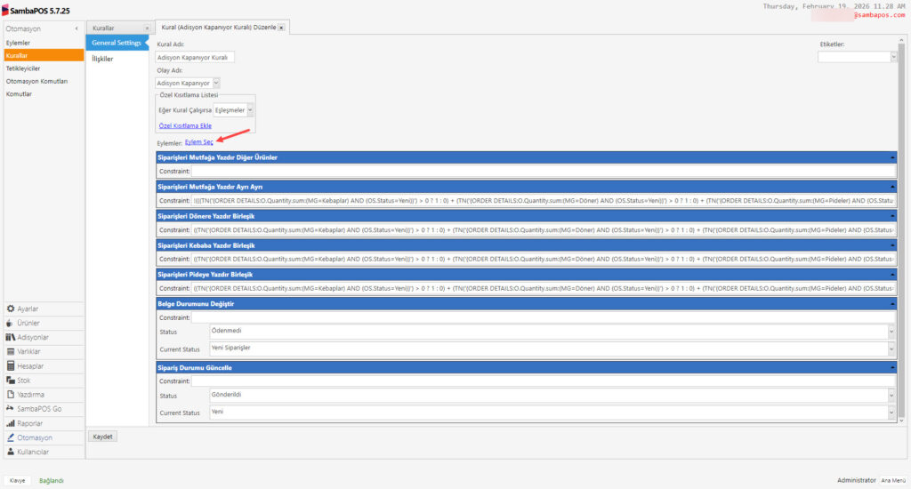The image size is (911, 489).
Task: Click the Kural Adı text field
Action: coord(195,57)
